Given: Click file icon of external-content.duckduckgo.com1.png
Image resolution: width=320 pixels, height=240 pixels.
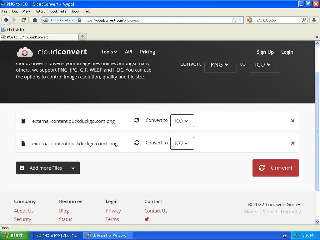Looking at the screenshot, I should click(23, 143).
